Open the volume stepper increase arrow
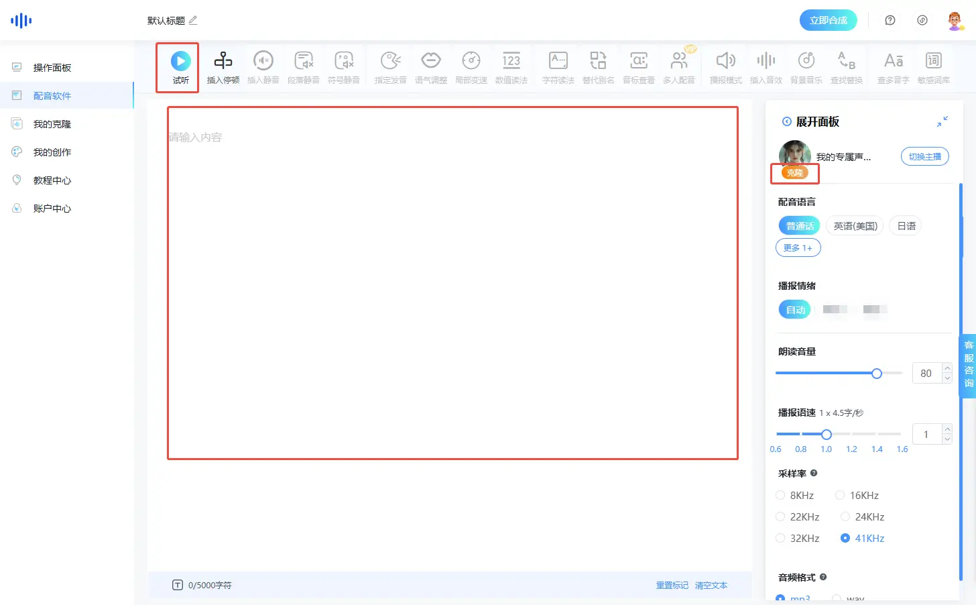The width and height of the screenshot is (976, 605). tap(947, 369)
